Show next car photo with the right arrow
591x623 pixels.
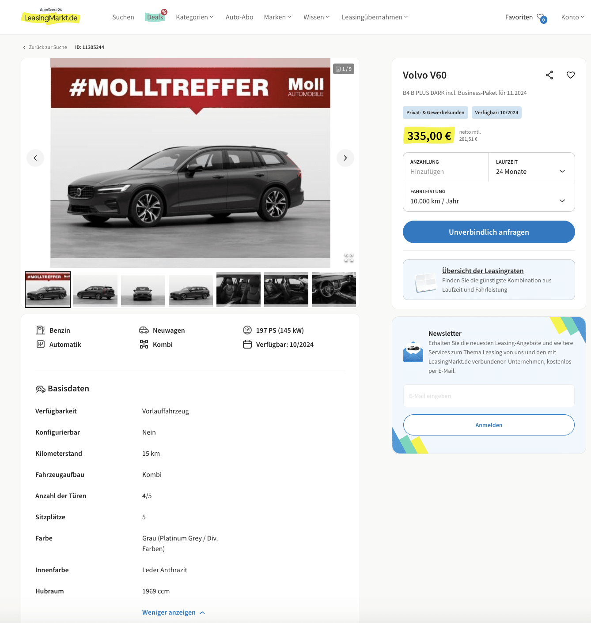(x=345, y=158)
